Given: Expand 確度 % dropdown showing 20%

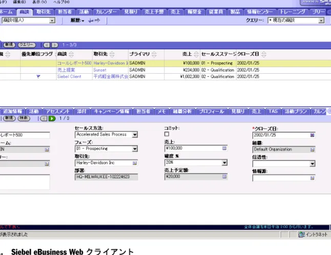Looking at the screenshot, I should pos(224,163).
